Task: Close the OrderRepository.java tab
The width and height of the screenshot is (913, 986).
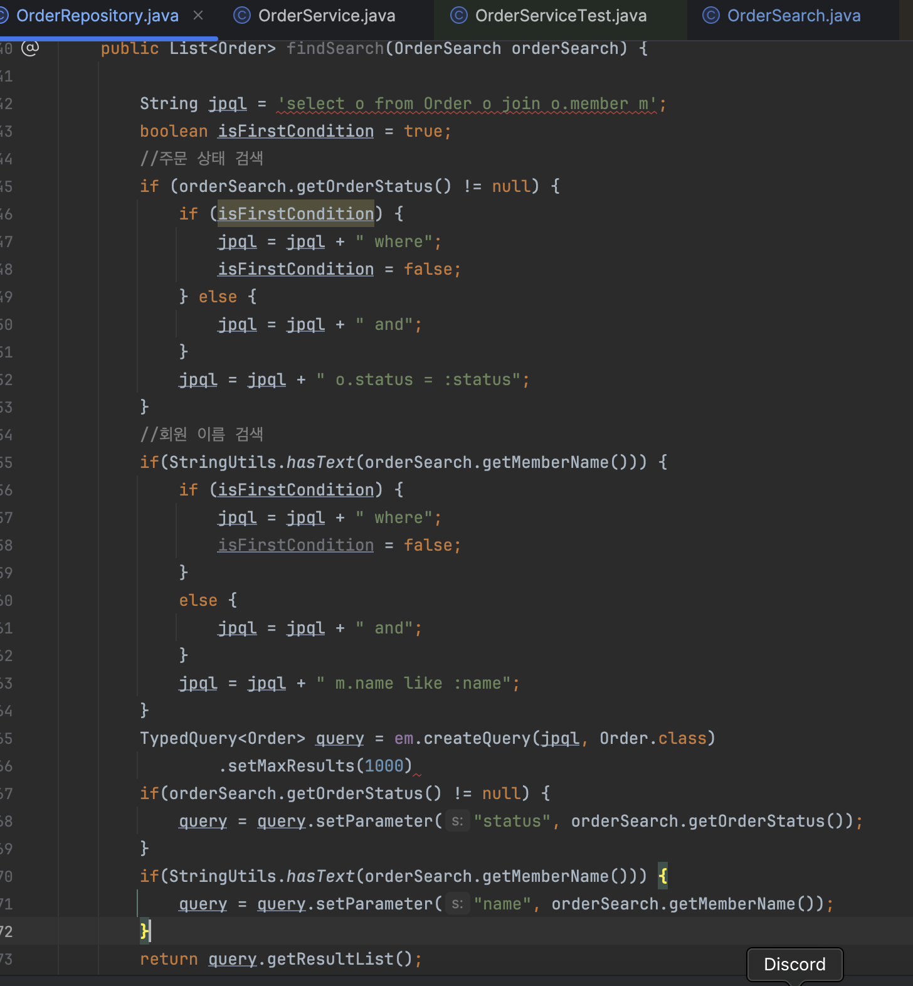Action: click(198, 15)
